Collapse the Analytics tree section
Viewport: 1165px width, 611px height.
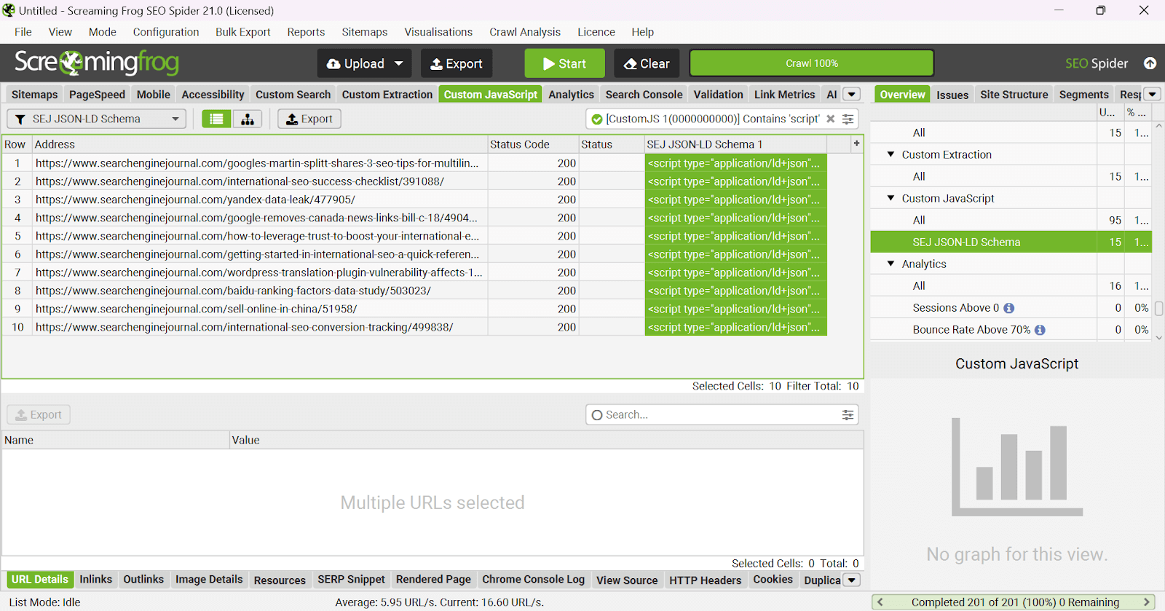tap(890, 264)
